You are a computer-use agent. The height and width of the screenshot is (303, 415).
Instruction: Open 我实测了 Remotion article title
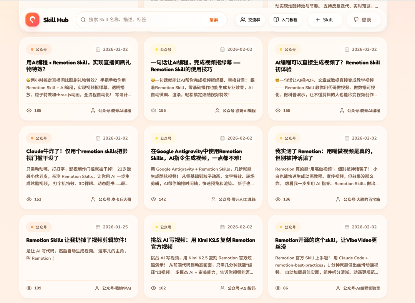point(324,155)
